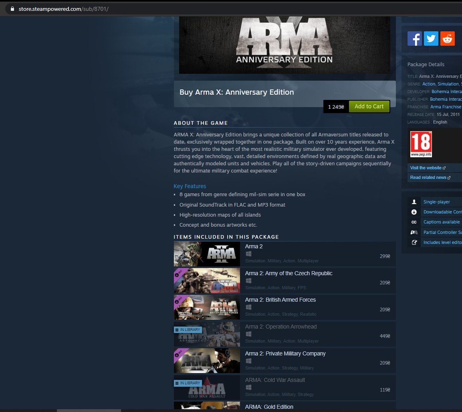
Task: Open Army of the Czech Republic thumbnail
Action: [x=207, y=281]
